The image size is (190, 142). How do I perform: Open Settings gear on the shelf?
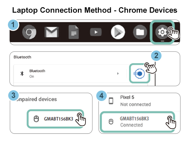(x=162, y=32)
